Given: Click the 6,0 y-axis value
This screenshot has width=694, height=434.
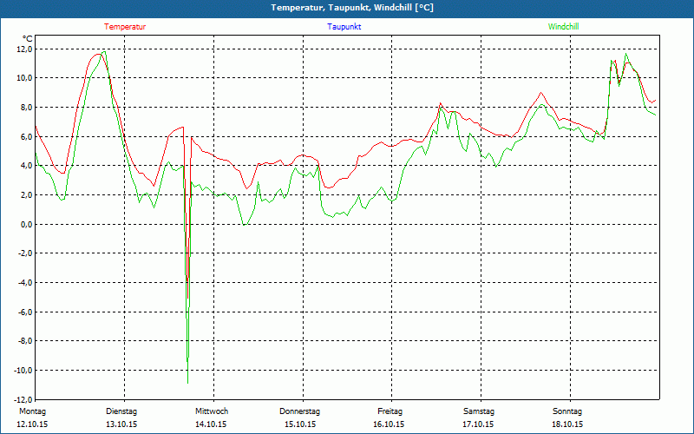Looking at the screenshot, I should [x=27, y=136].
